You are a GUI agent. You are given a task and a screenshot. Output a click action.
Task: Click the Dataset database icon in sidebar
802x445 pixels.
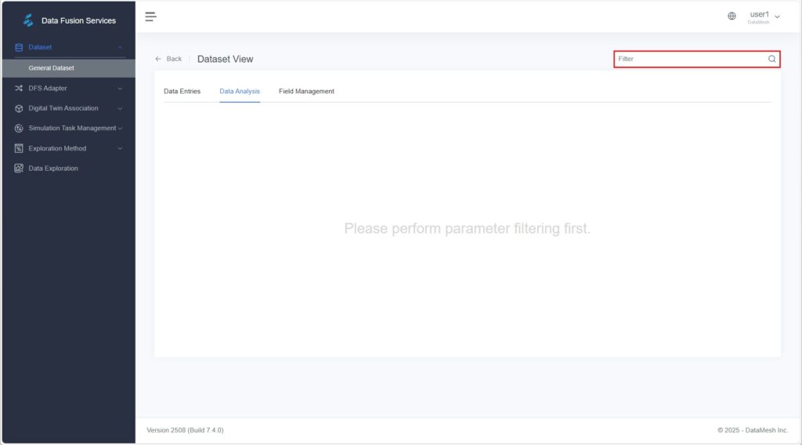click(x=19, y=48)
